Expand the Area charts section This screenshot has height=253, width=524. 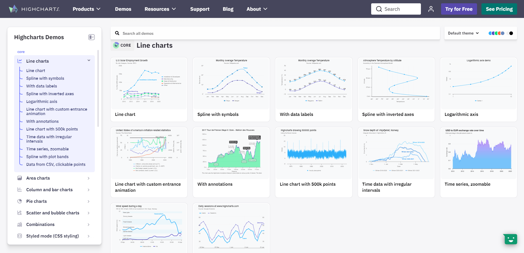(x=89, y=179)
